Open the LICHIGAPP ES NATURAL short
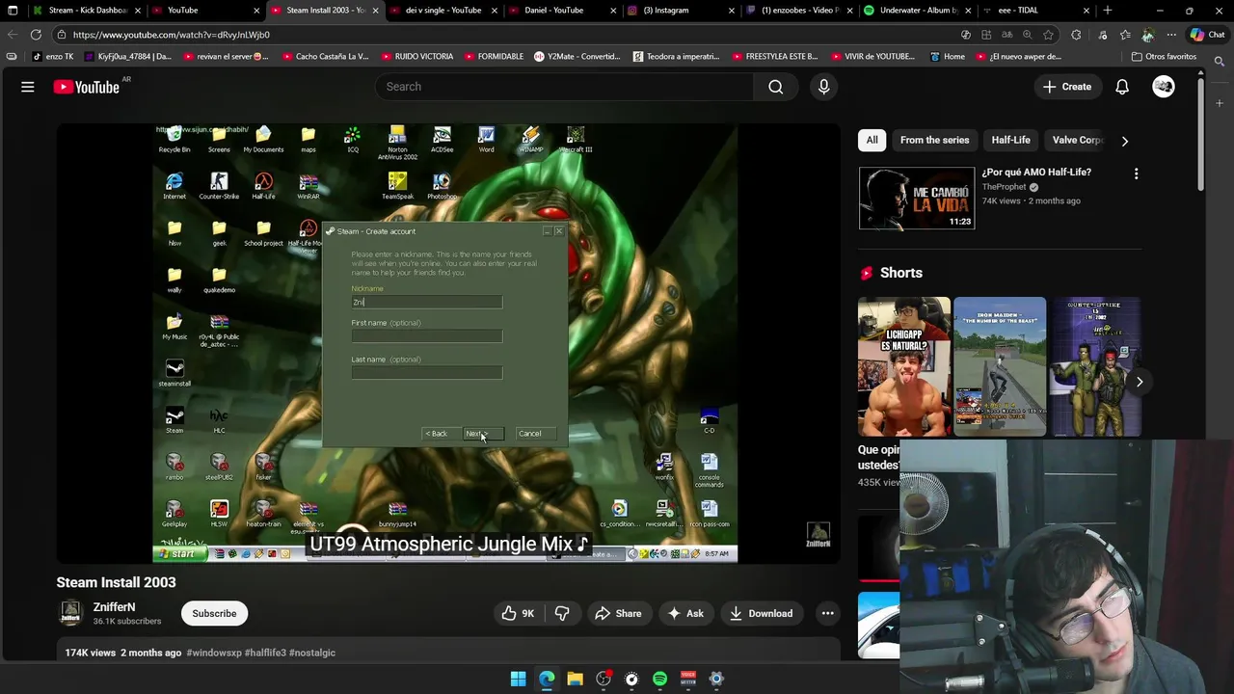This screenshot has height=694, width=1234. pyautogui.click(x=904, y=366)
